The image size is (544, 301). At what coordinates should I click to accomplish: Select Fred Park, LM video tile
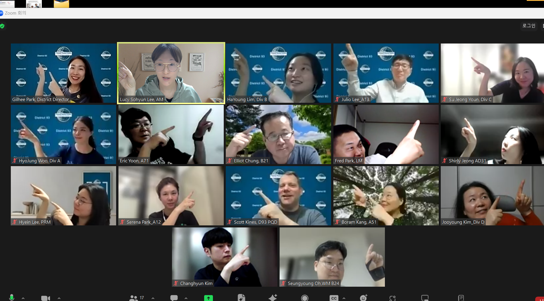point(386,134)
